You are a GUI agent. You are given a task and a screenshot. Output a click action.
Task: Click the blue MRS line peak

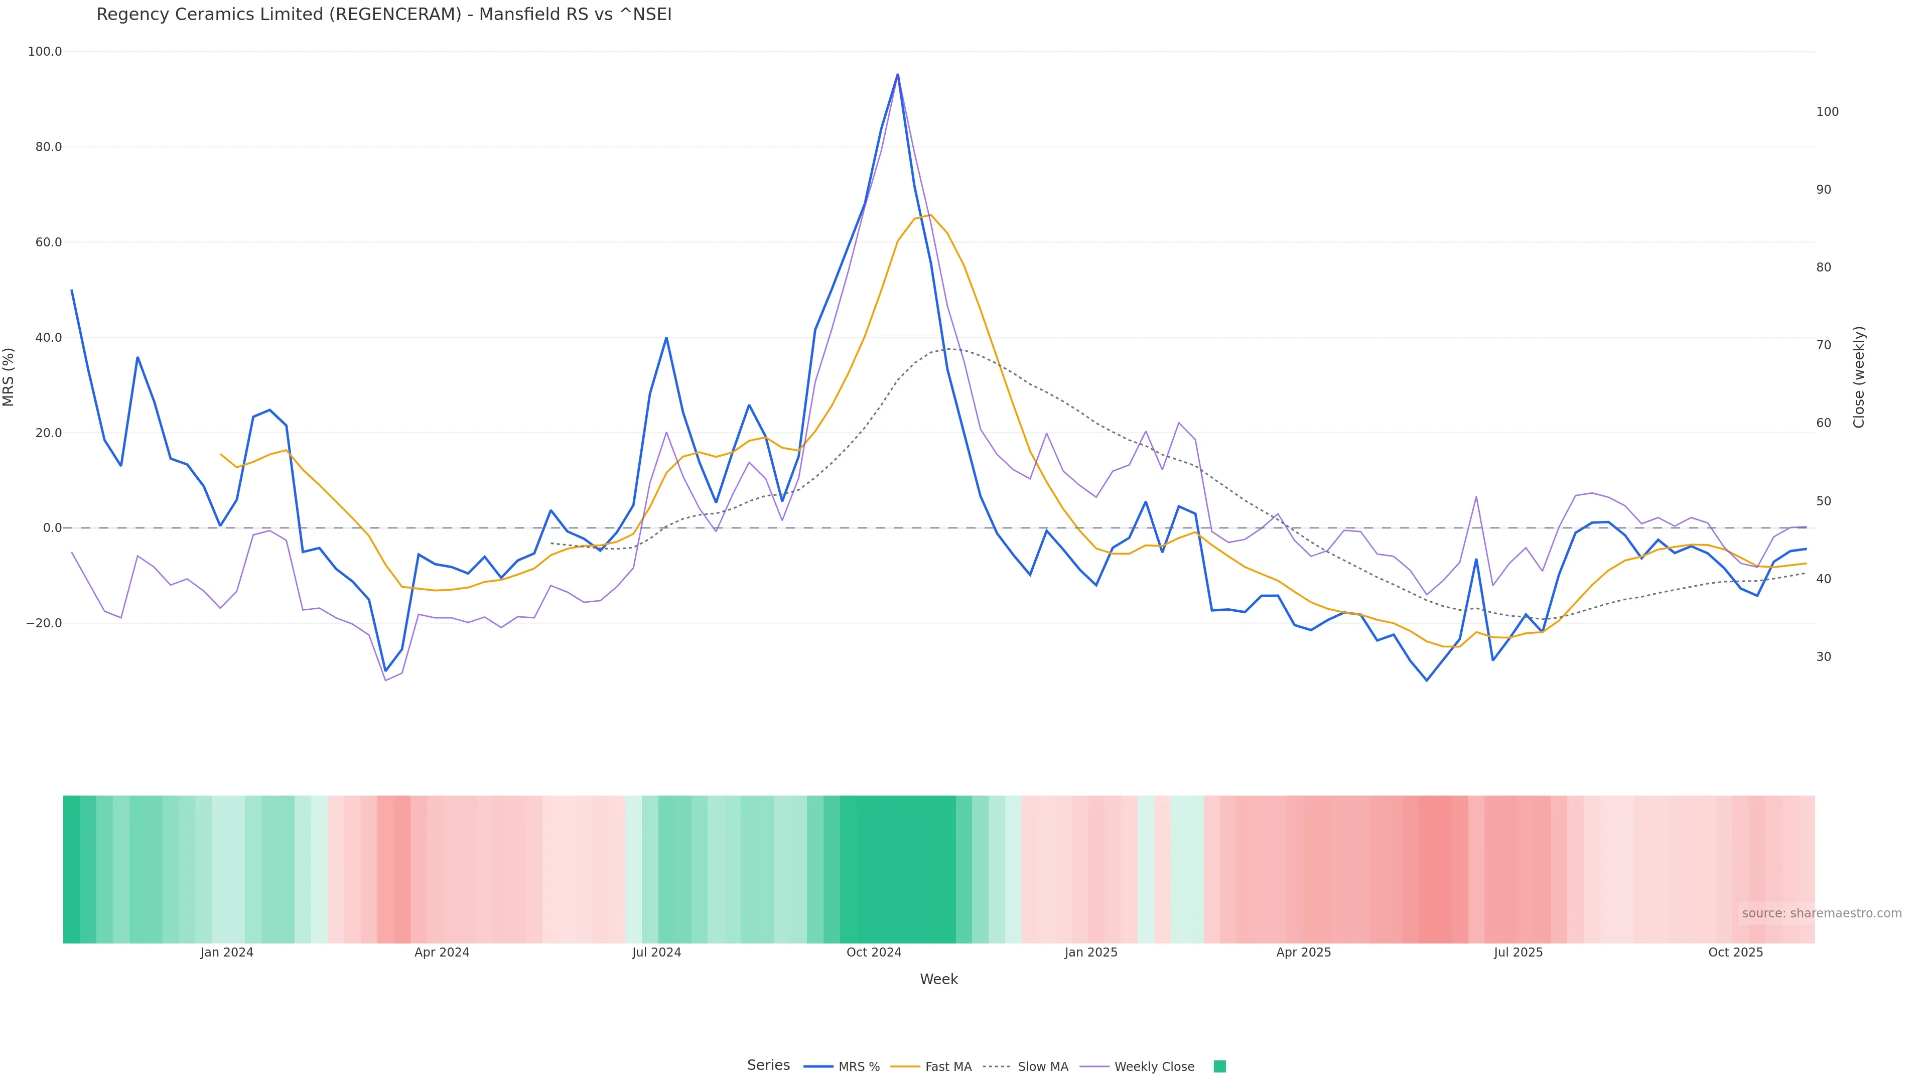click(898, 75)
